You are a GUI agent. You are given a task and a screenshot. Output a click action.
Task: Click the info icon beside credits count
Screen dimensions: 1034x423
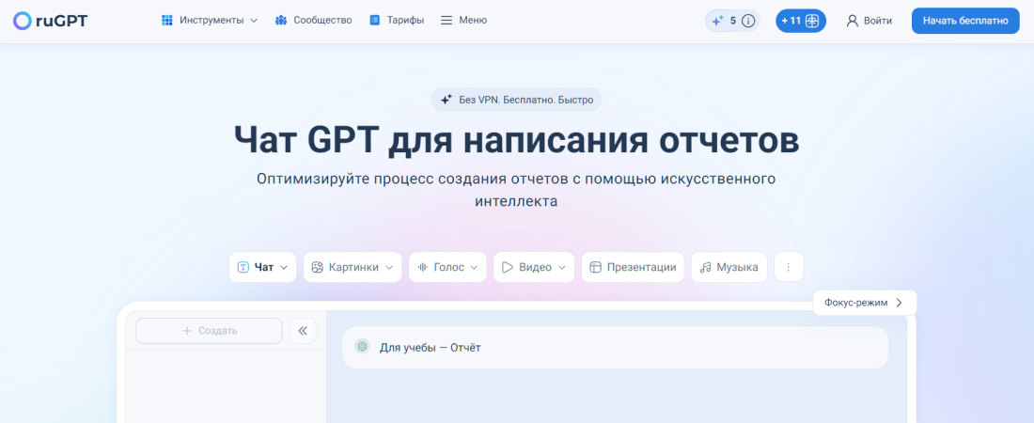click(x=748, y=21)
